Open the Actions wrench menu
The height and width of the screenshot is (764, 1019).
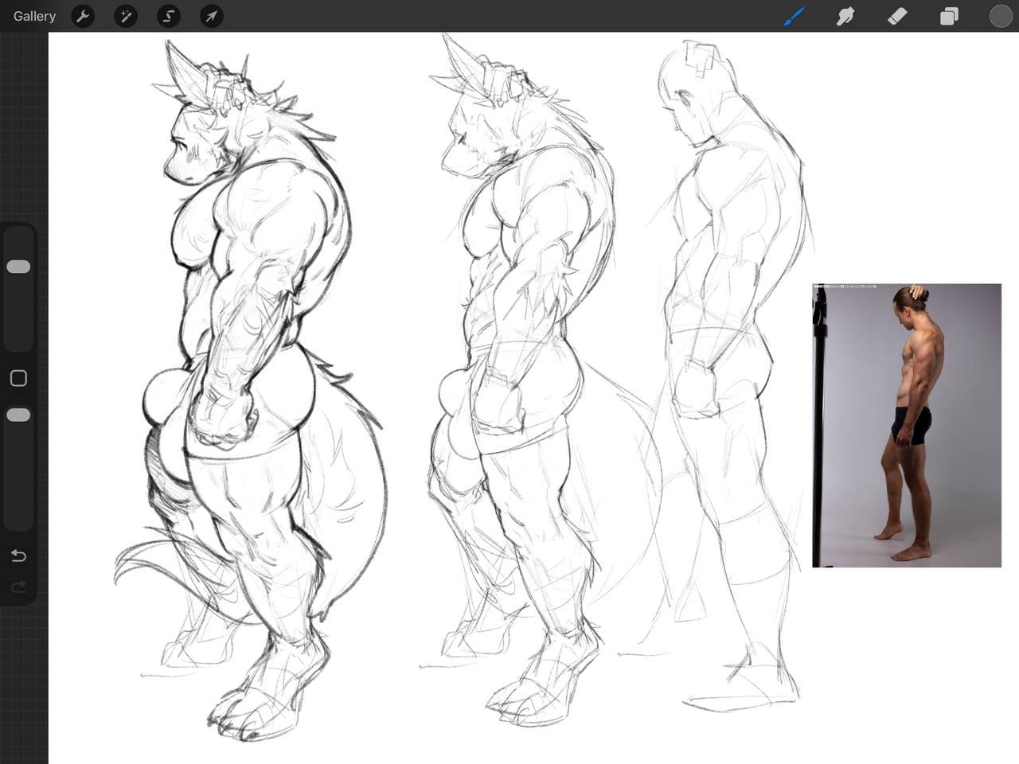click(x=83, y=16)
